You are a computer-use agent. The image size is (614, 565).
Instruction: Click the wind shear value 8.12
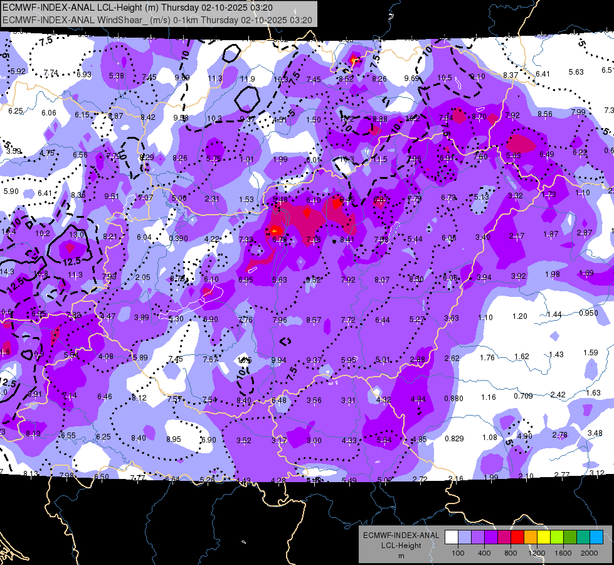click(139, 397)
